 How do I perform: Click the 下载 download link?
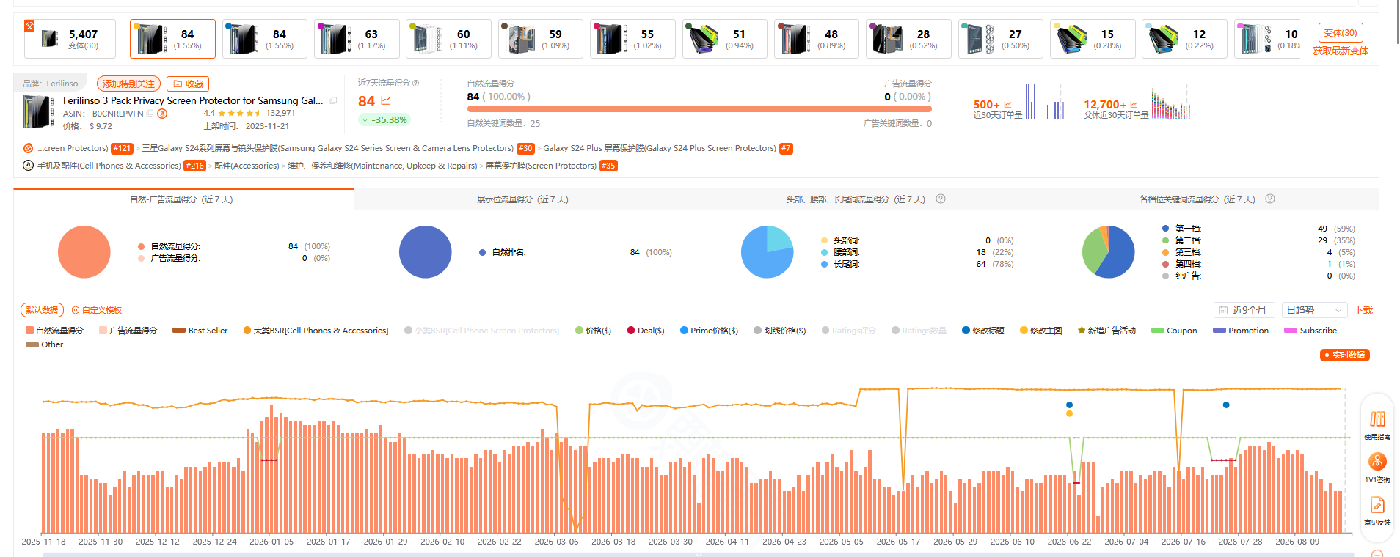pyautogui.click(x=1363, y=310)
